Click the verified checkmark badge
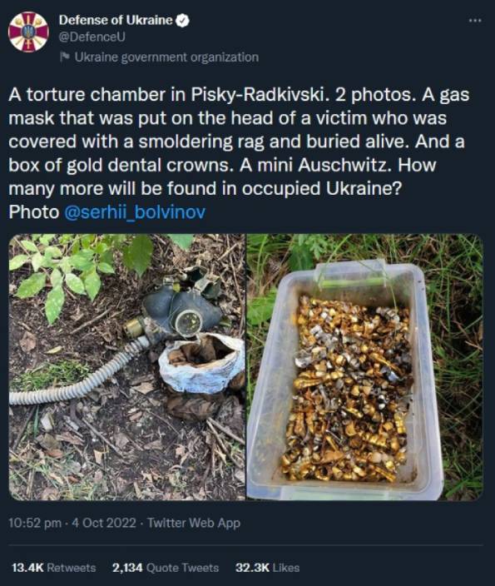The width and height of the screenshot is (495, 586). [183, 20]
